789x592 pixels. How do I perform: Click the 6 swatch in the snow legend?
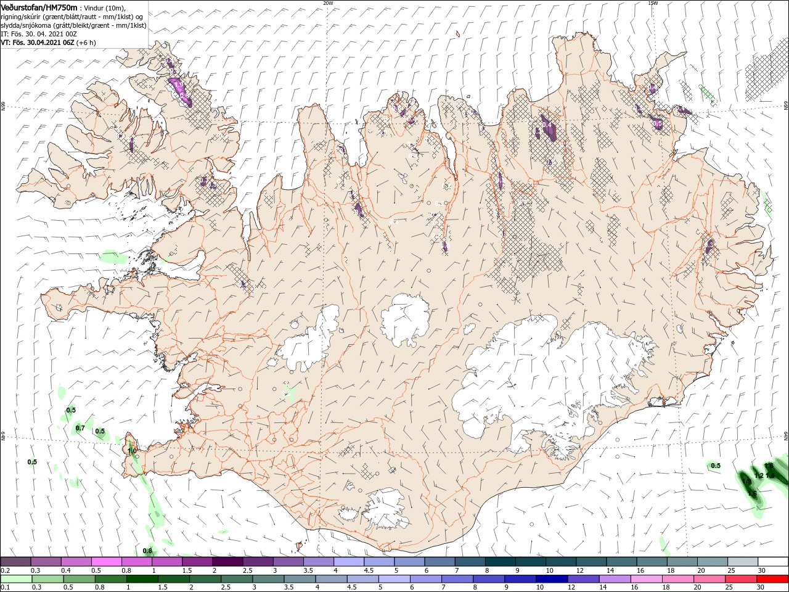[x=439, y=562]
